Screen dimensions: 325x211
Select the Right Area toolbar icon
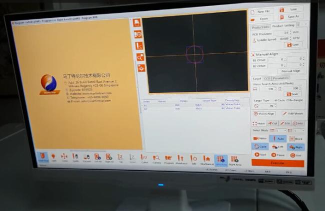pyautogui.click(x=235, y=159)
